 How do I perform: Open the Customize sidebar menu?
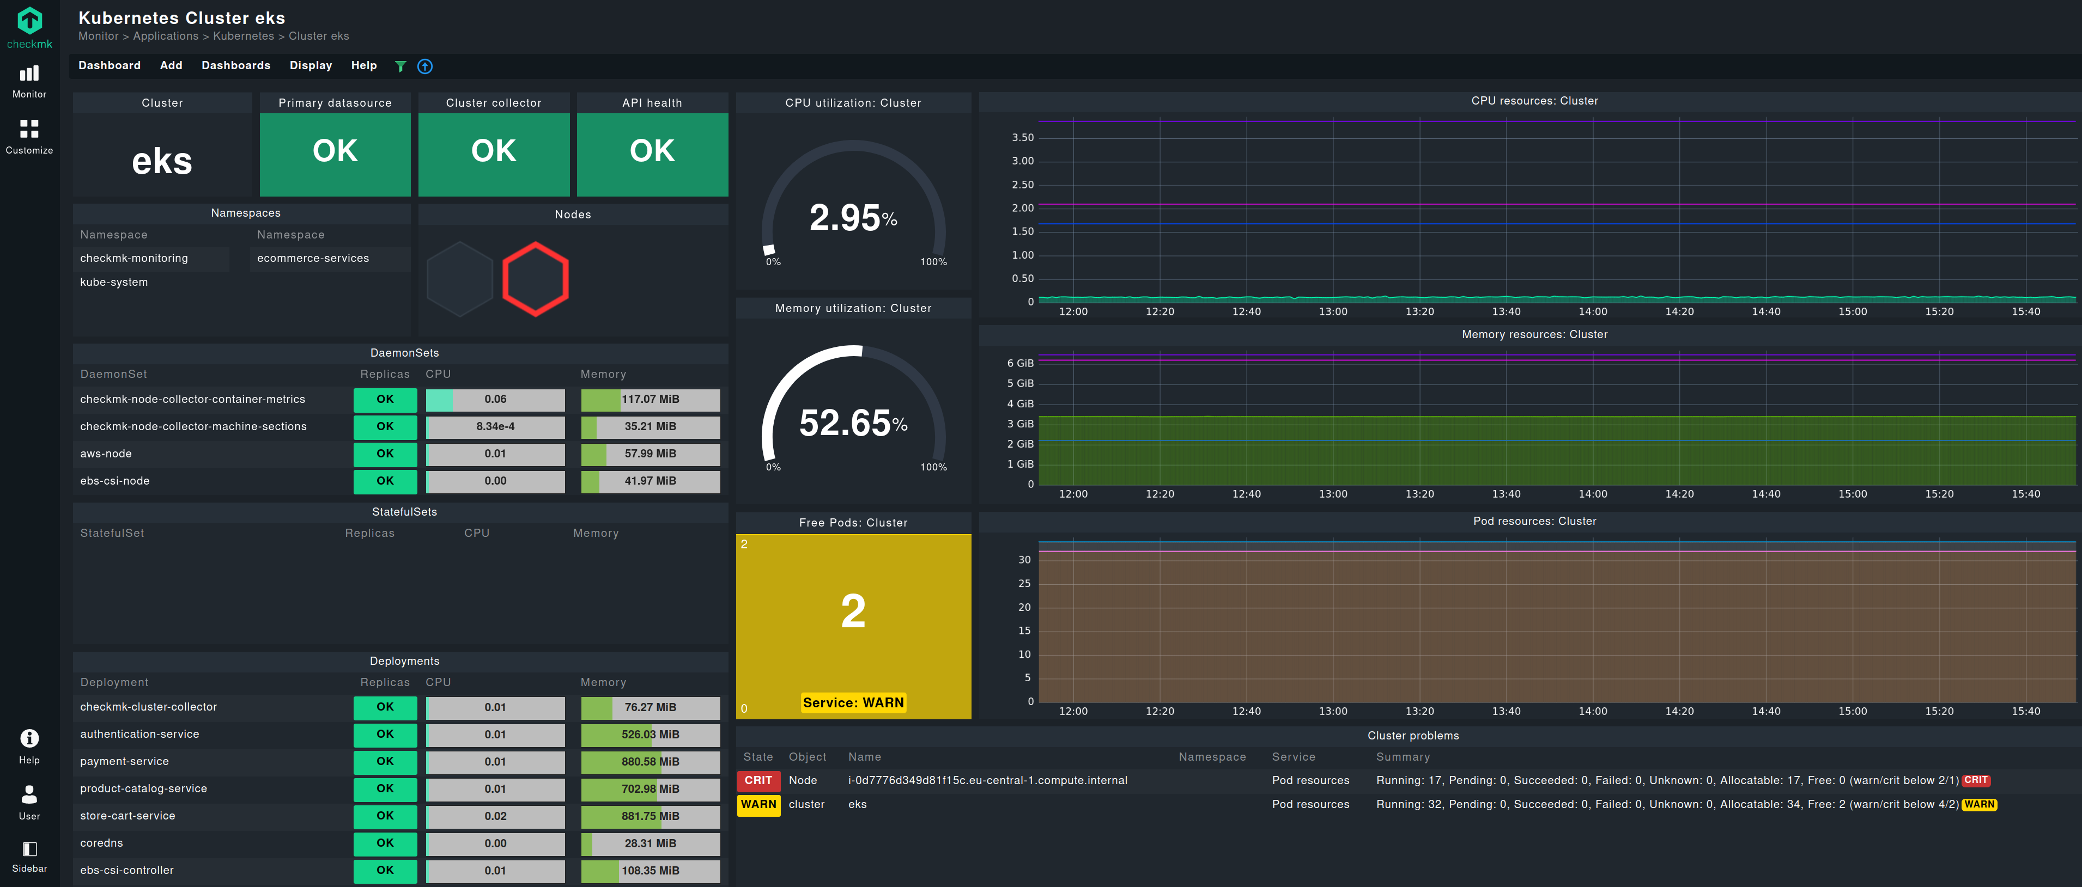tap(29, 137)
